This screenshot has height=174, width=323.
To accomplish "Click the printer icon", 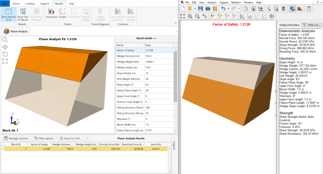I will 208,9.
